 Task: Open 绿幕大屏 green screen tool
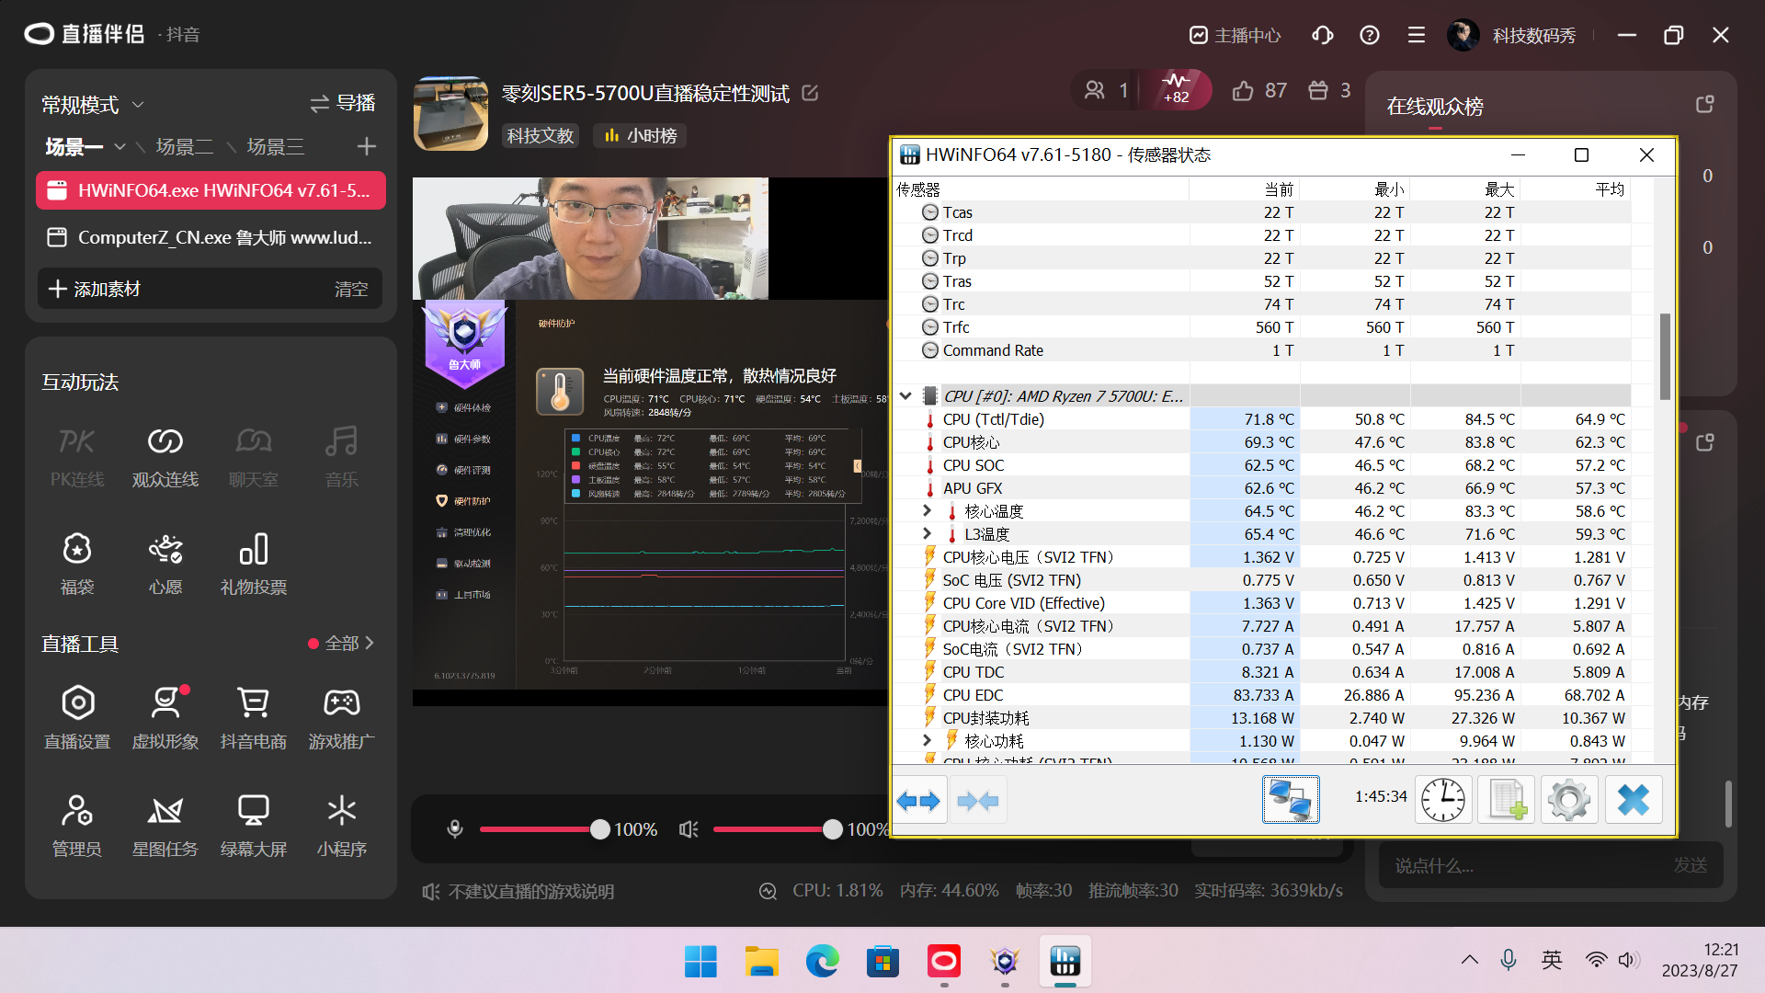coord(253,827)
